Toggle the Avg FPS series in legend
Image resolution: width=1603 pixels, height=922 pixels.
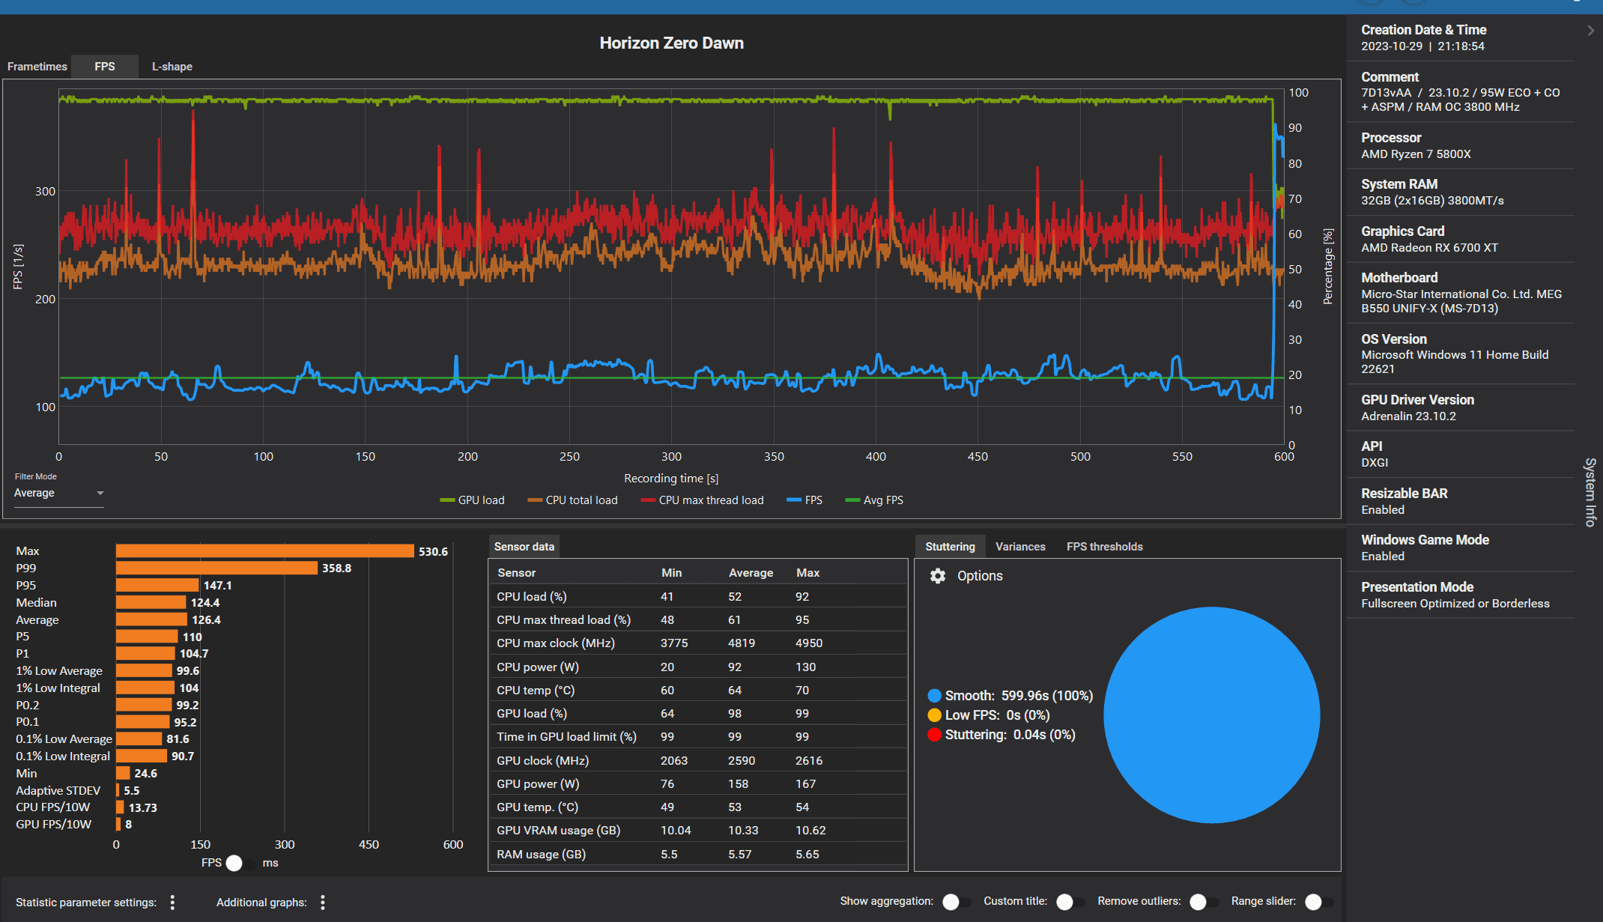pos(874,500)
